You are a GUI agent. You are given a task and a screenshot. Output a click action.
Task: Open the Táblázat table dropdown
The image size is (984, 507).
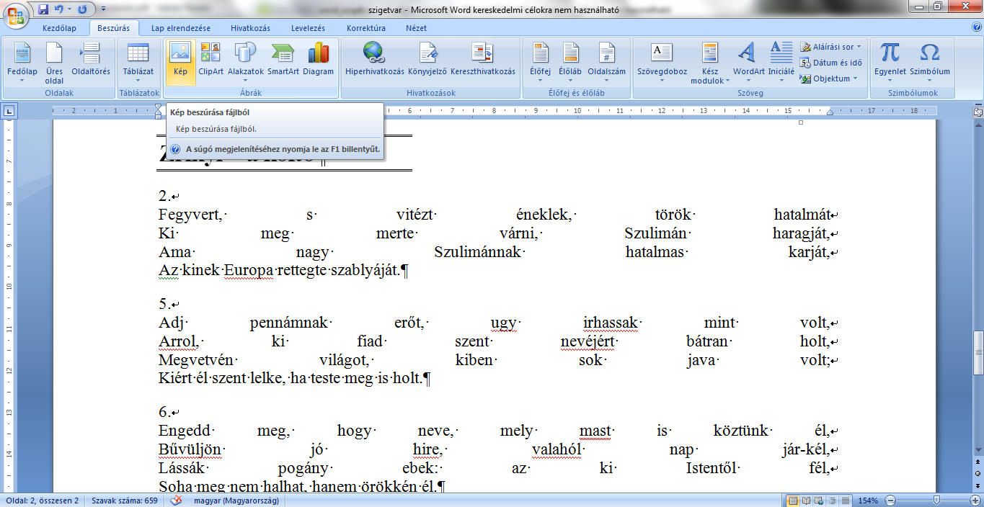[x=138, y=63]
